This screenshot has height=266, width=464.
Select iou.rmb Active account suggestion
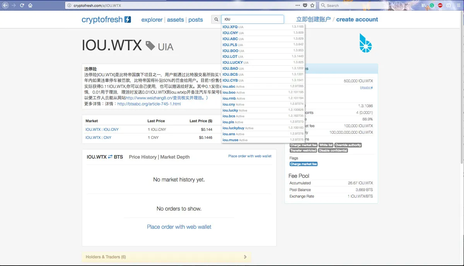click(263, 99)
